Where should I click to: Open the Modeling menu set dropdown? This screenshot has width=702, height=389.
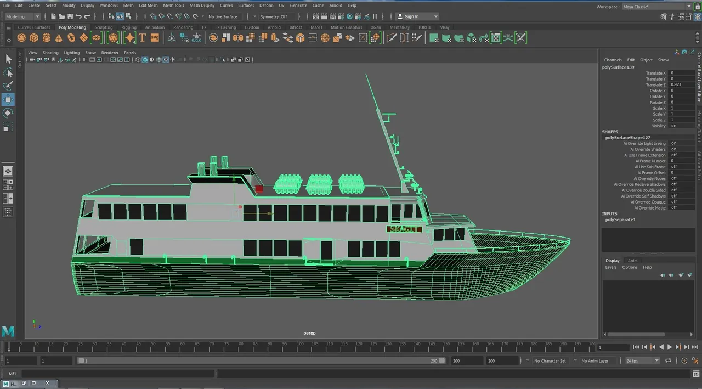click(22, 16)
